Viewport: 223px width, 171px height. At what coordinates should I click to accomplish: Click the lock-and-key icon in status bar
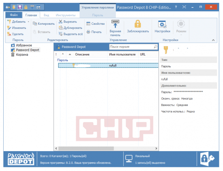click(207, 159)
